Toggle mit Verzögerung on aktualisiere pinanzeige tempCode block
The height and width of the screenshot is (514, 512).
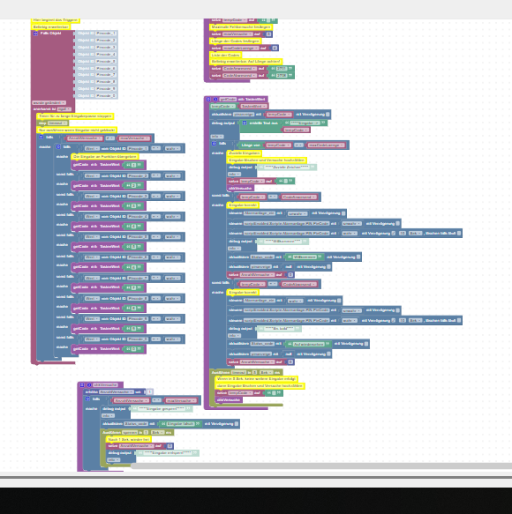click(328, 115)
